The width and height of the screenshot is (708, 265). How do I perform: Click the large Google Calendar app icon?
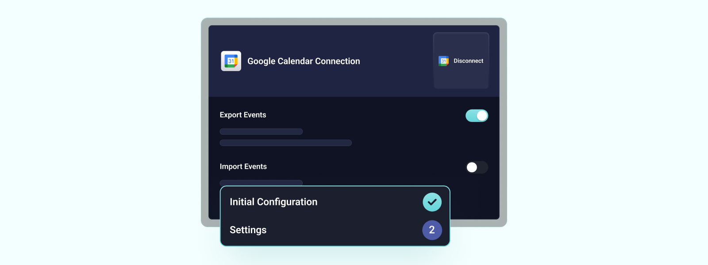pyautogui.click(x=231, y=61)
